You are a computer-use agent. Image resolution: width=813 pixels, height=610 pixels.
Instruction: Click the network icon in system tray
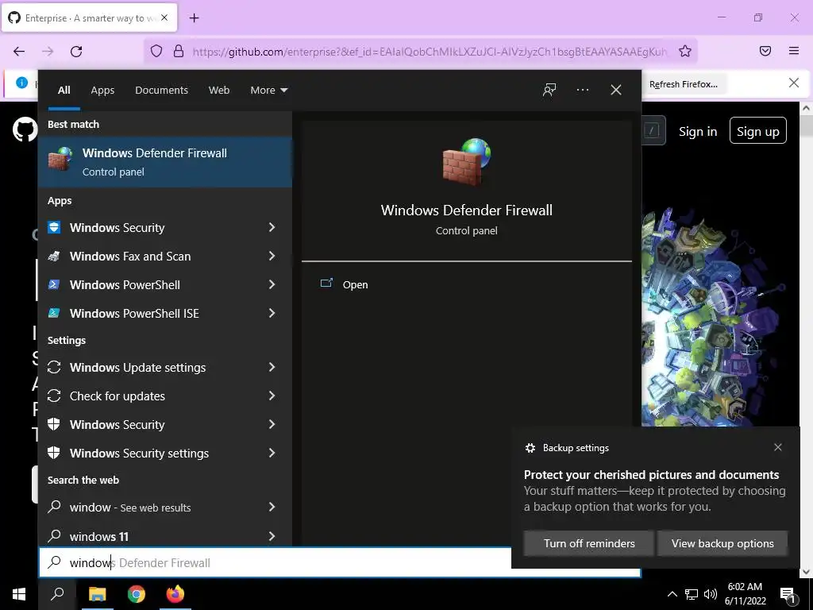(x=692, y=594)
